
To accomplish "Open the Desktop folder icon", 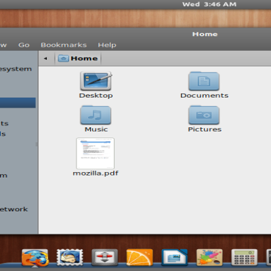I will [x=96, y=81].
